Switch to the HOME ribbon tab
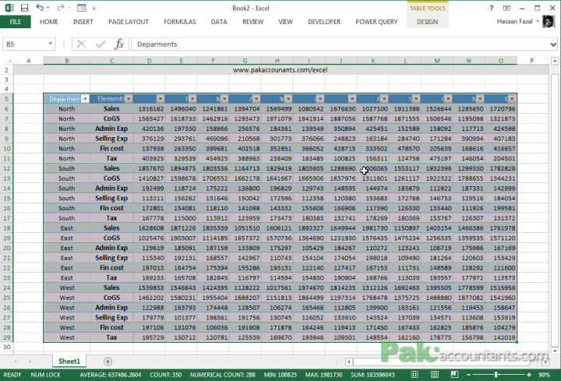 click(49, 22)
